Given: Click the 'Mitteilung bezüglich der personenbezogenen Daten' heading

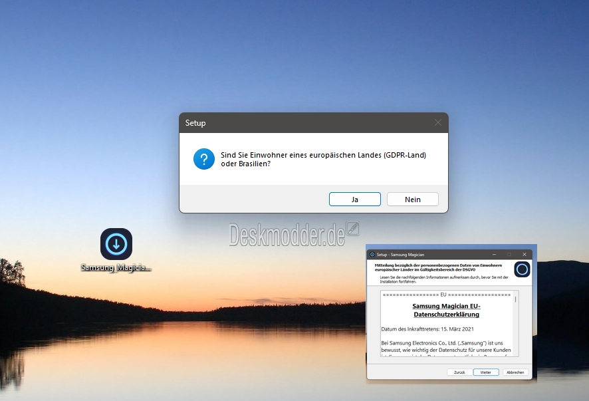Looking at the screenshot, I should [438, 267].
